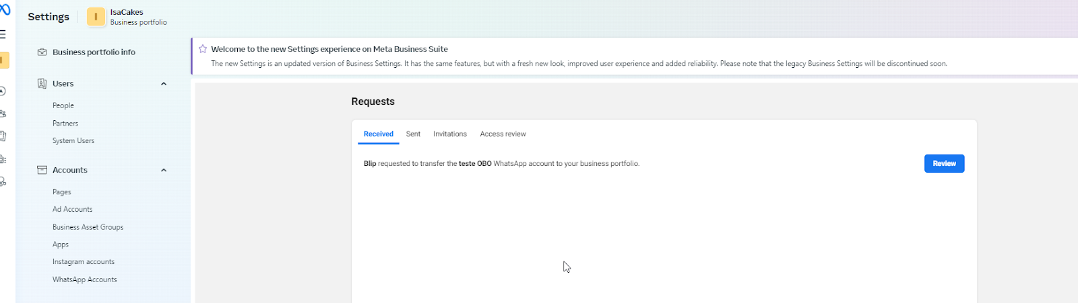Click the blue Review button
The image size is (1078, 303).
[944, 163]
